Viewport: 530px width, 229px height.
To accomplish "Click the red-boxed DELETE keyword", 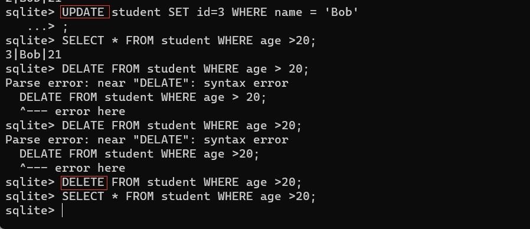I will 84,182.
